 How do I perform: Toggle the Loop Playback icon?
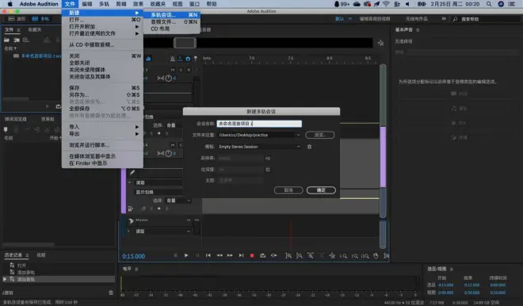tap(263, 255)
